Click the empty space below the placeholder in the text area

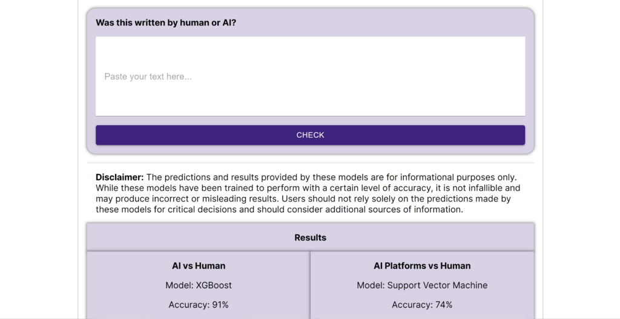[x=310, y=103]
